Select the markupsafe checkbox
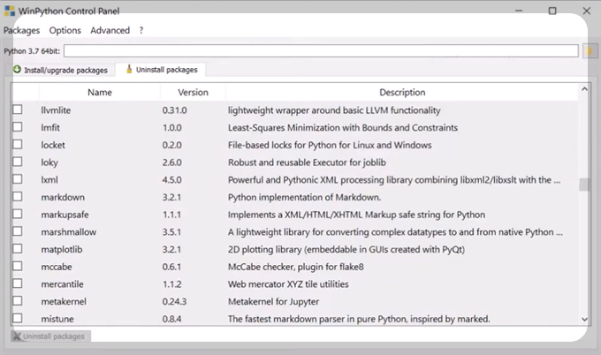 18,214
